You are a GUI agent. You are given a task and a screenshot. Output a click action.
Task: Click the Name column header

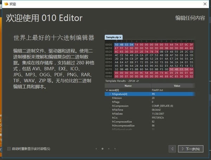point(128,86)
